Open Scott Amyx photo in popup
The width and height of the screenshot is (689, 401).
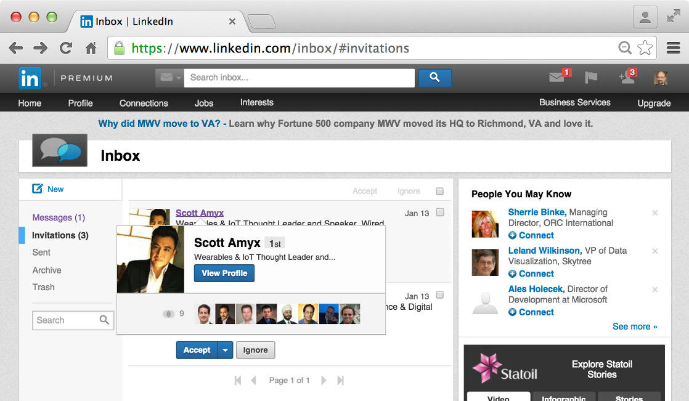[x=151, y=259]
